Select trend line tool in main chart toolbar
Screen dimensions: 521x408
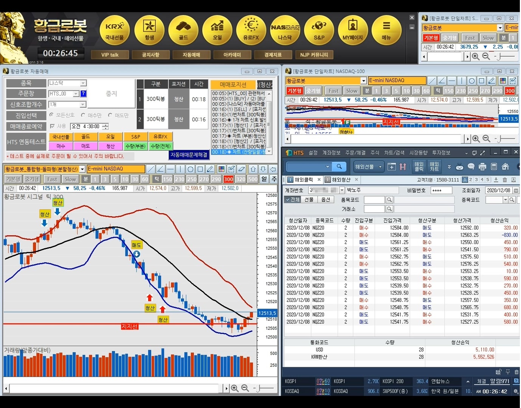click(x=150, y=169)
